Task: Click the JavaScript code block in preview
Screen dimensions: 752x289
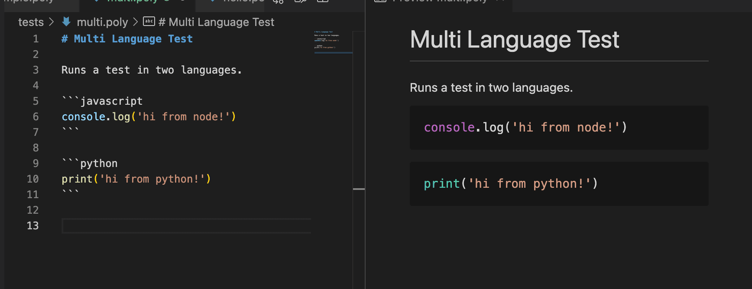Action: pos(559,128)
